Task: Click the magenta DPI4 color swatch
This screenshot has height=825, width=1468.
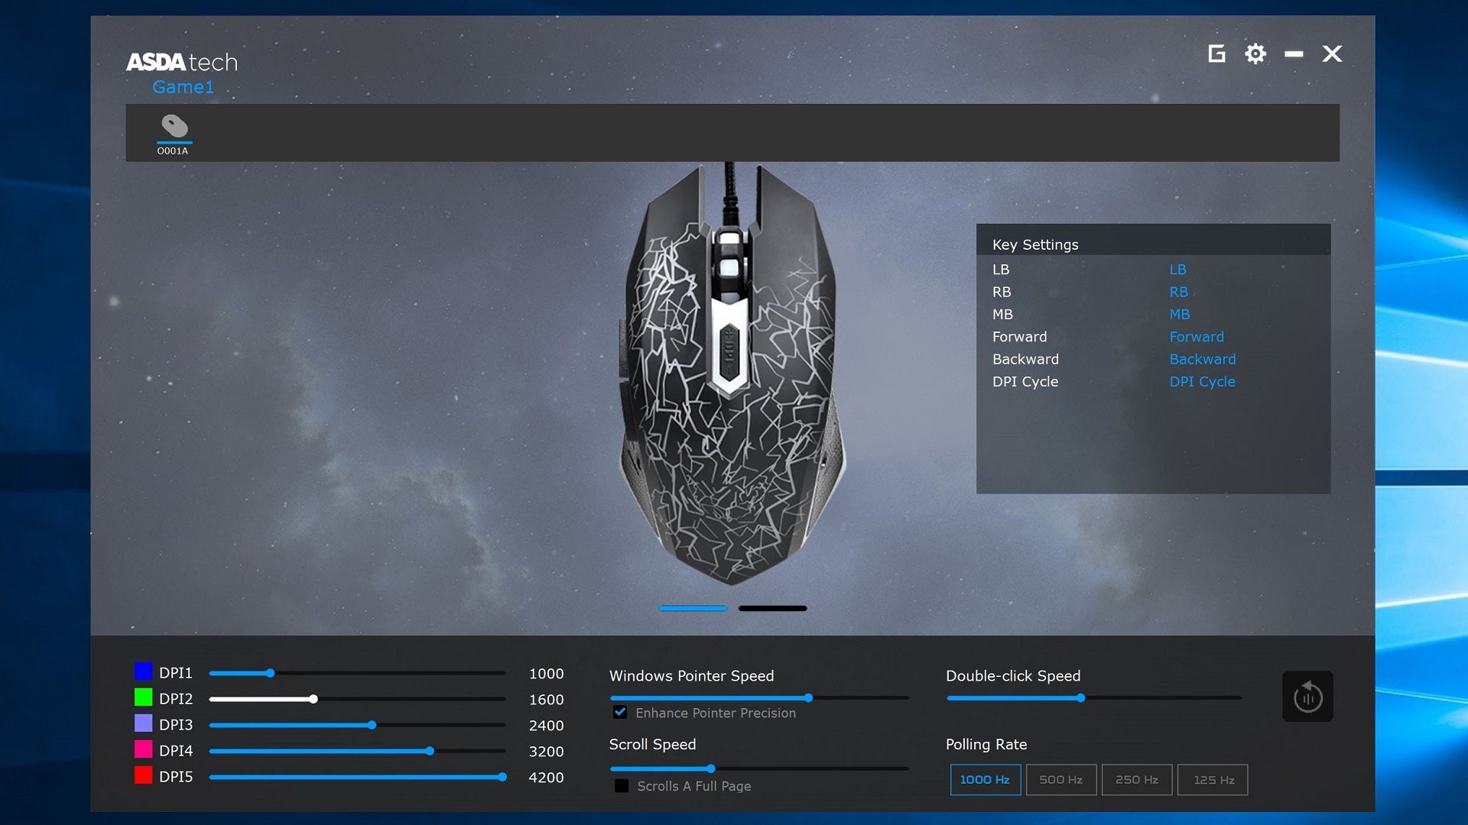Action: (x=142, y=750)
